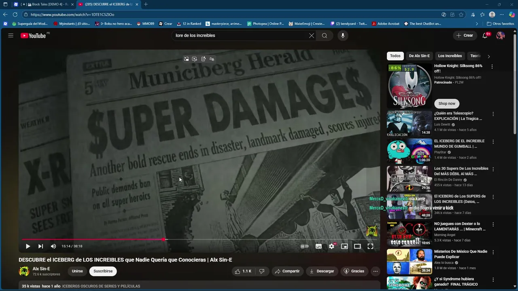This screenshot has height=291, width=518.
Task: Go to YouTube home via the logo
Action: (33, 36)
